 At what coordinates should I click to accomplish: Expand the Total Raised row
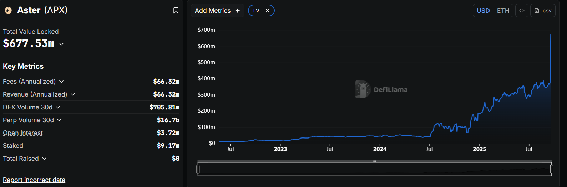[x=44, y=159]
